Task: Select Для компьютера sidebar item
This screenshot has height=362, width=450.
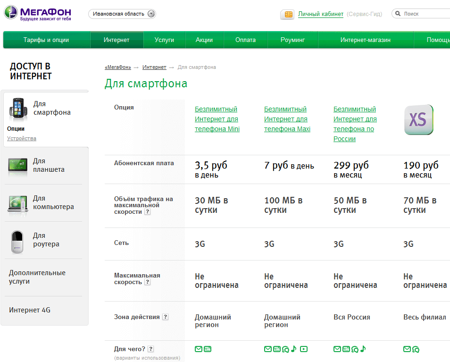Action: (53, 202)
